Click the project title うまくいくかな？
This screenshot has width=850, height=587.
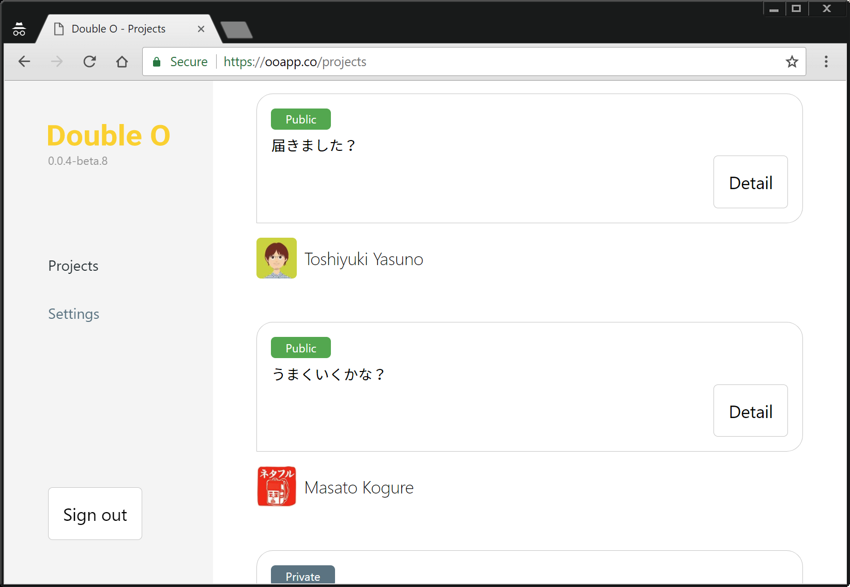click(328, 374)
